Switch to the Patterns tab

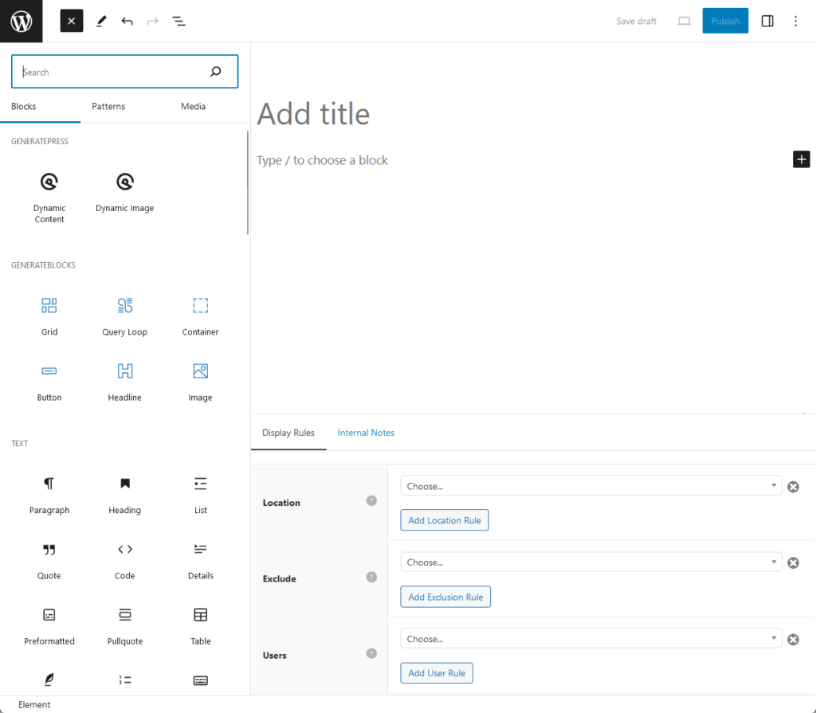pyautogui.click(x=108, y=106)
